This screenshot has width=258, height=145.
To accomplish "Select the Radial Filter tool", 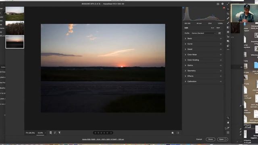I will (x=228, y=32).
